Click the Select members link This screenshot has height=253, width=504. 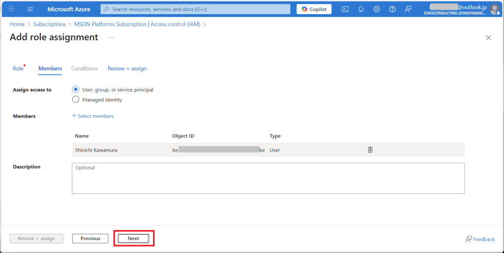click(93, 116)
